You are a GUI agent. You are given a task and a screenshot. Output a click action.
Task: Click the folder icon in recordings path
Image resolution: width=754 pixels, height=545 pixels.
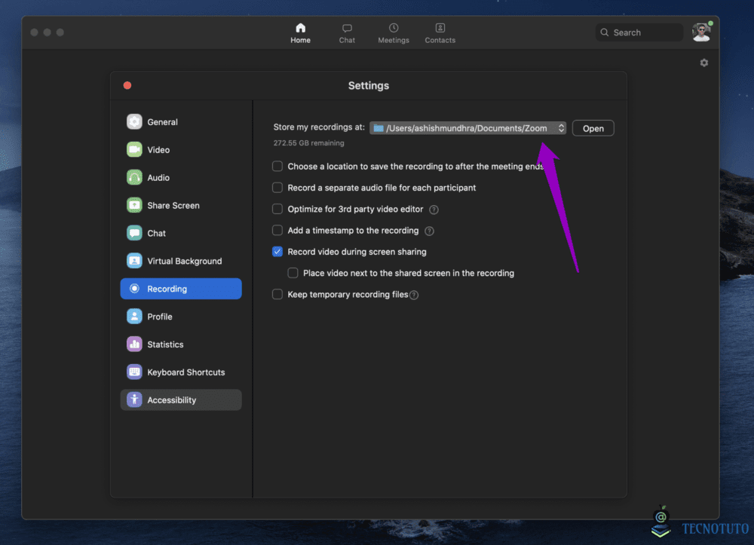[379, 128]
